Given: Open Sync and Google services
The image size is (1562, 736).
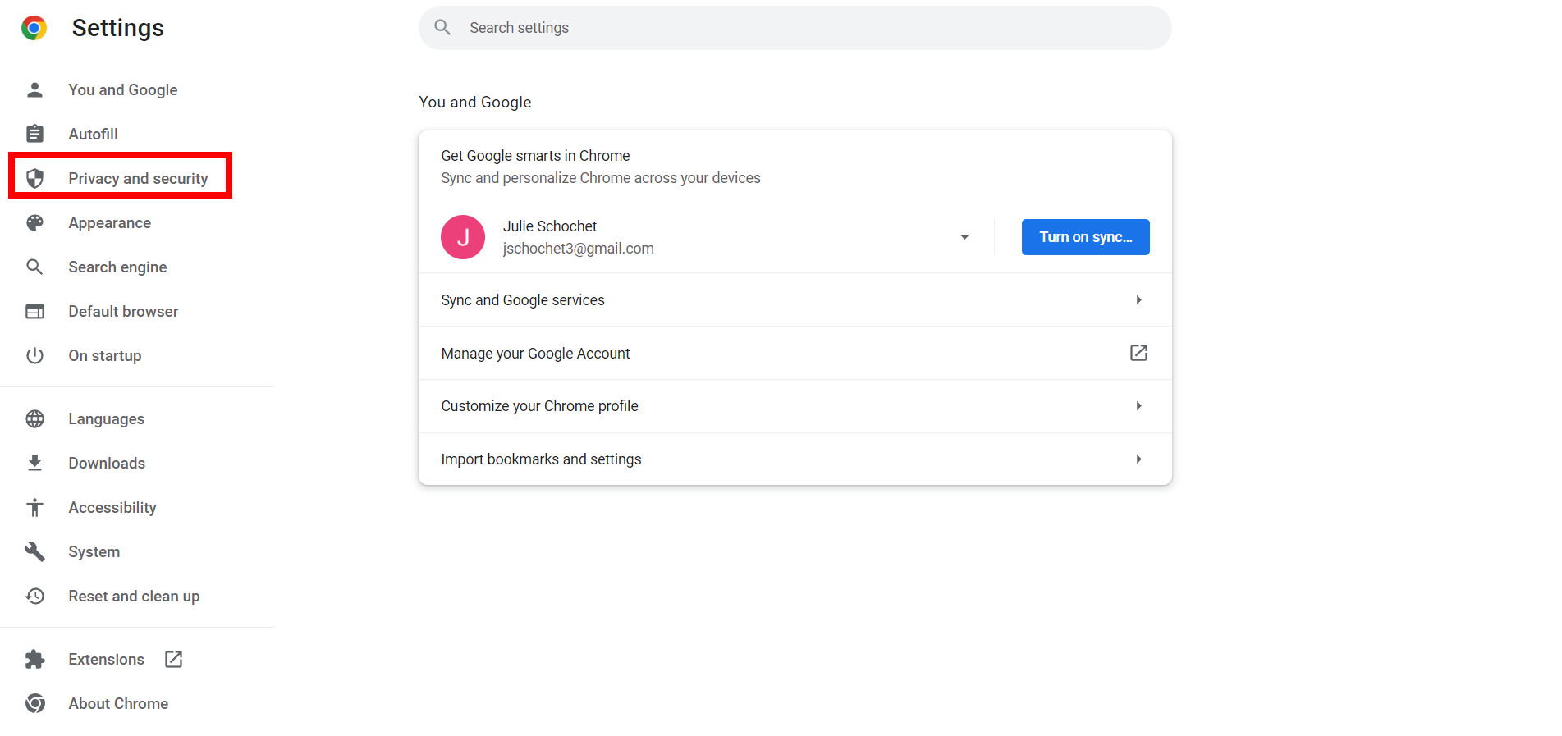Looking at the screenshot, I should click(x=795, y=300).
